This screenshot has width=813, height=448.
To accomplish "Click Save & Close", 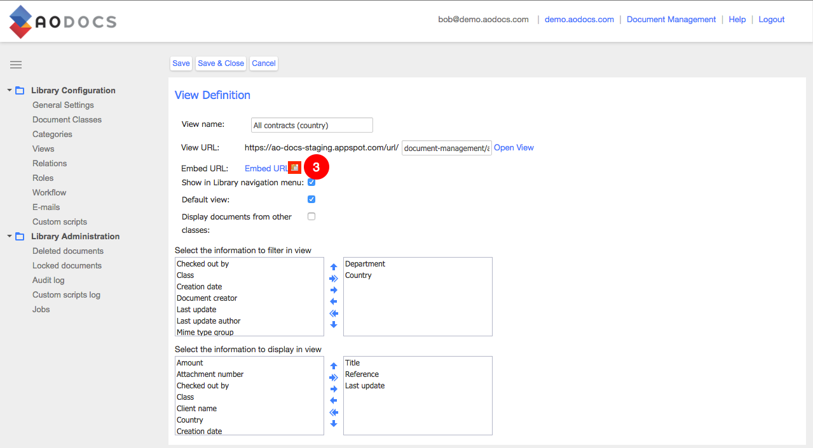I will (221, 63).
